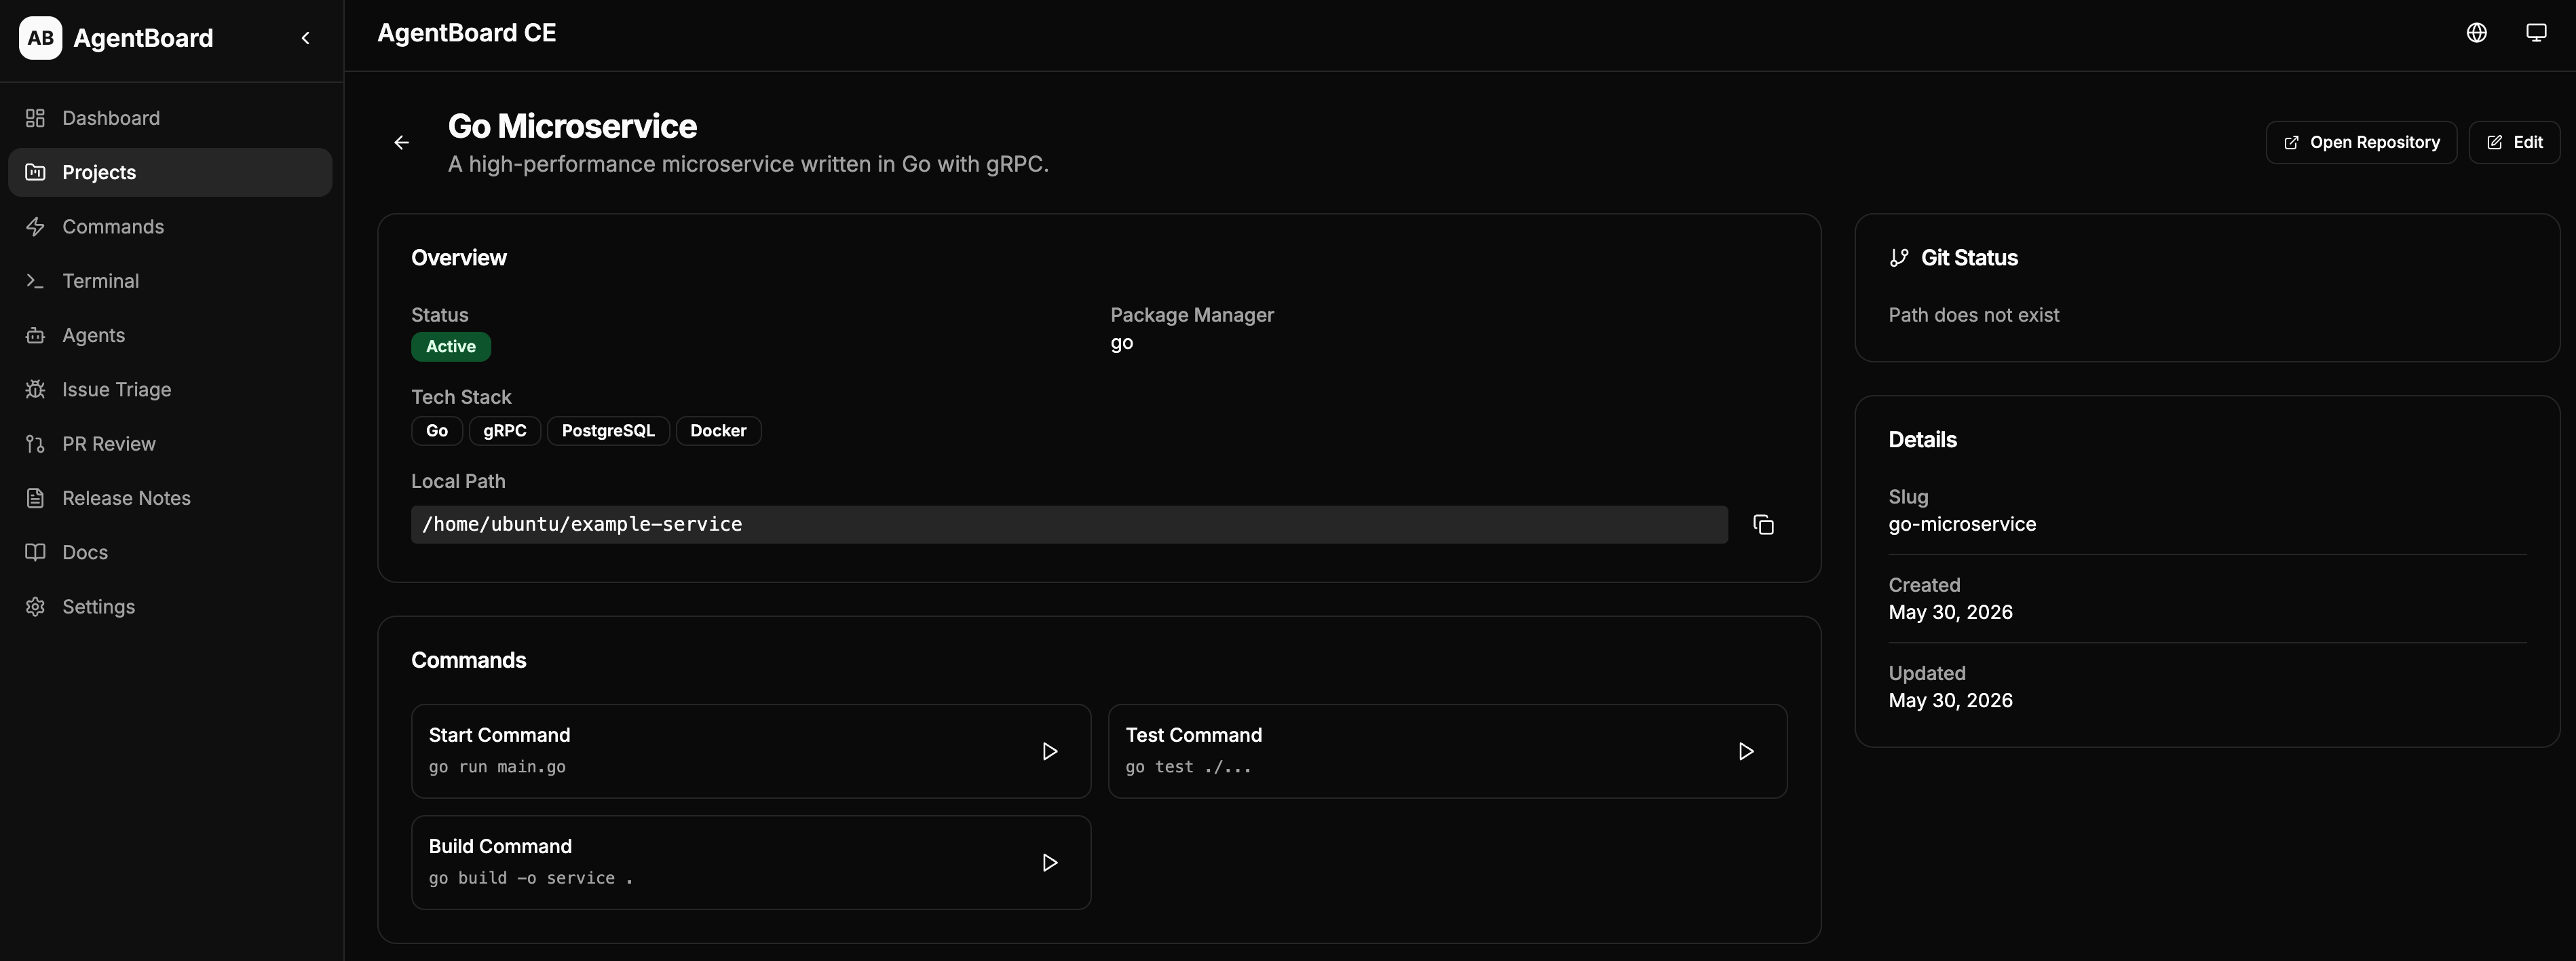Open Dashboard in the sidebar
The width and height of the screenshot is (2576, 961).
[170, 118]
